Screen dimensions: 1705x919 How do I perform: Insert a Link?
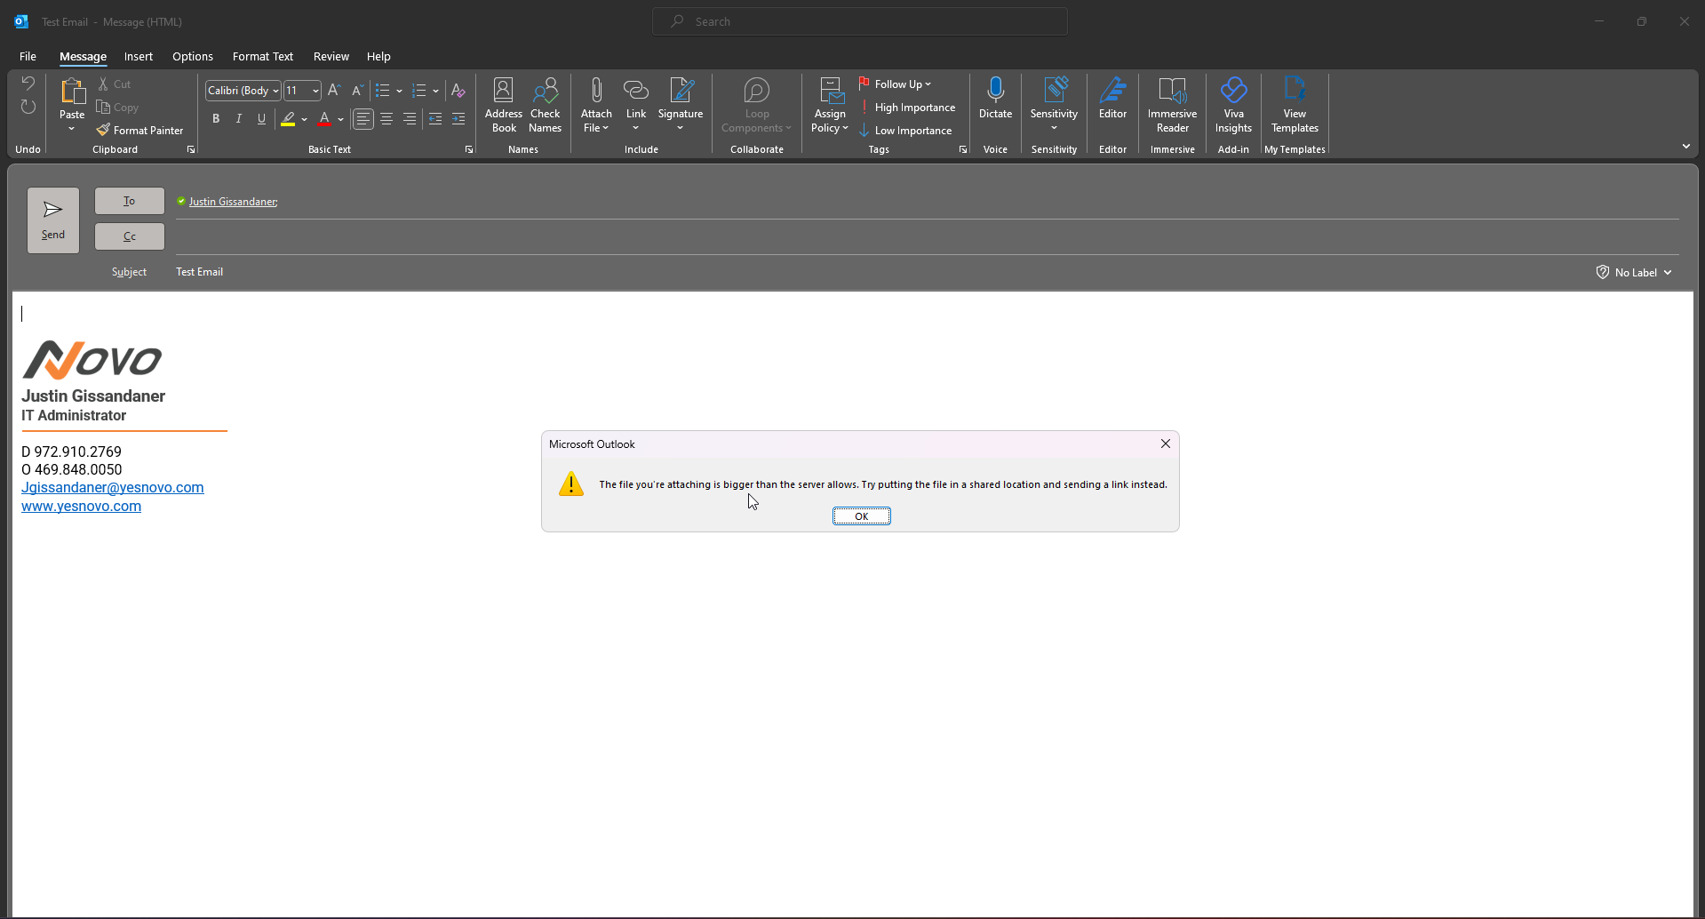tap(636, 105)
